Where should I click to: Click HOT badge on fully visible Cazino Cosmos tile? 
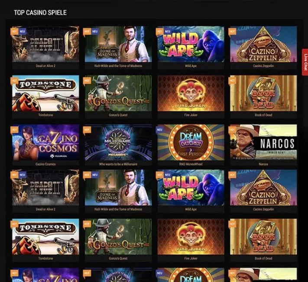click(x=14, y=130)
